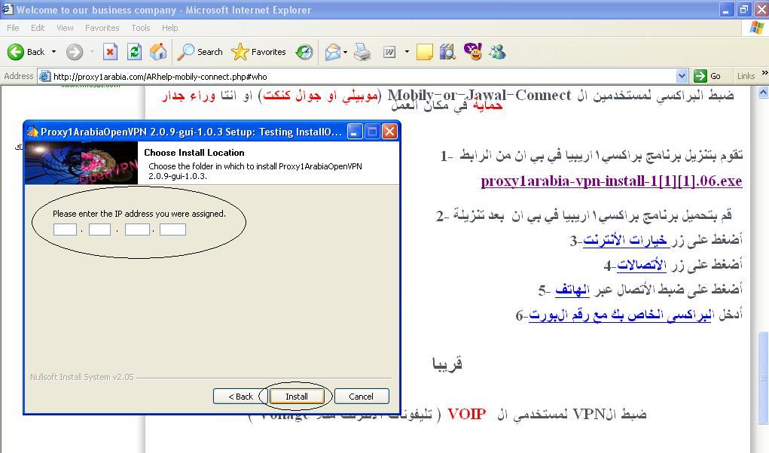The height and width of the screenshot is (453, 769).
Task: Click the Refresh page icon
Action: 134,51
